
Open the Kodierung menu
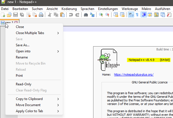click(x=69, y=9)
